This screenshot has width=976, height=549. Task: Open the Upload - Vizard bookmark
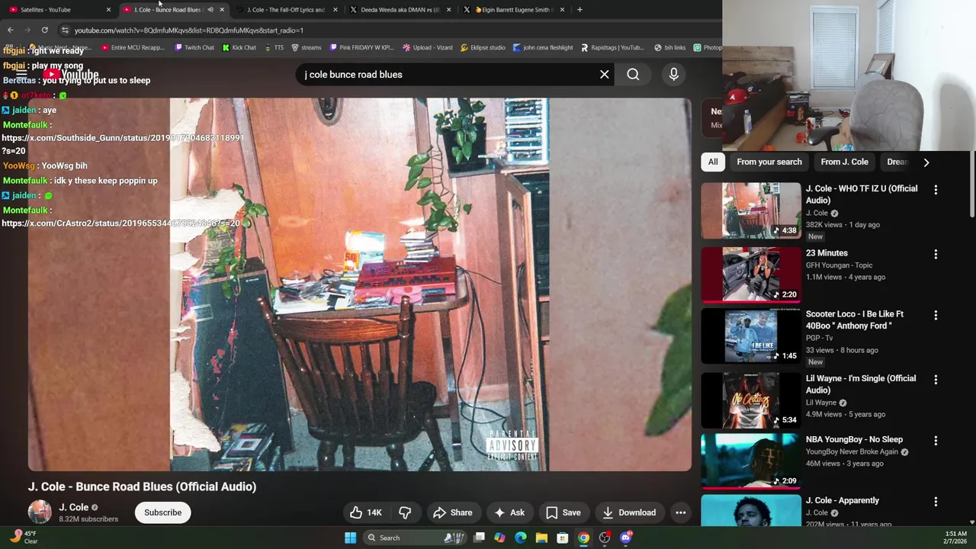pos(428,47)
